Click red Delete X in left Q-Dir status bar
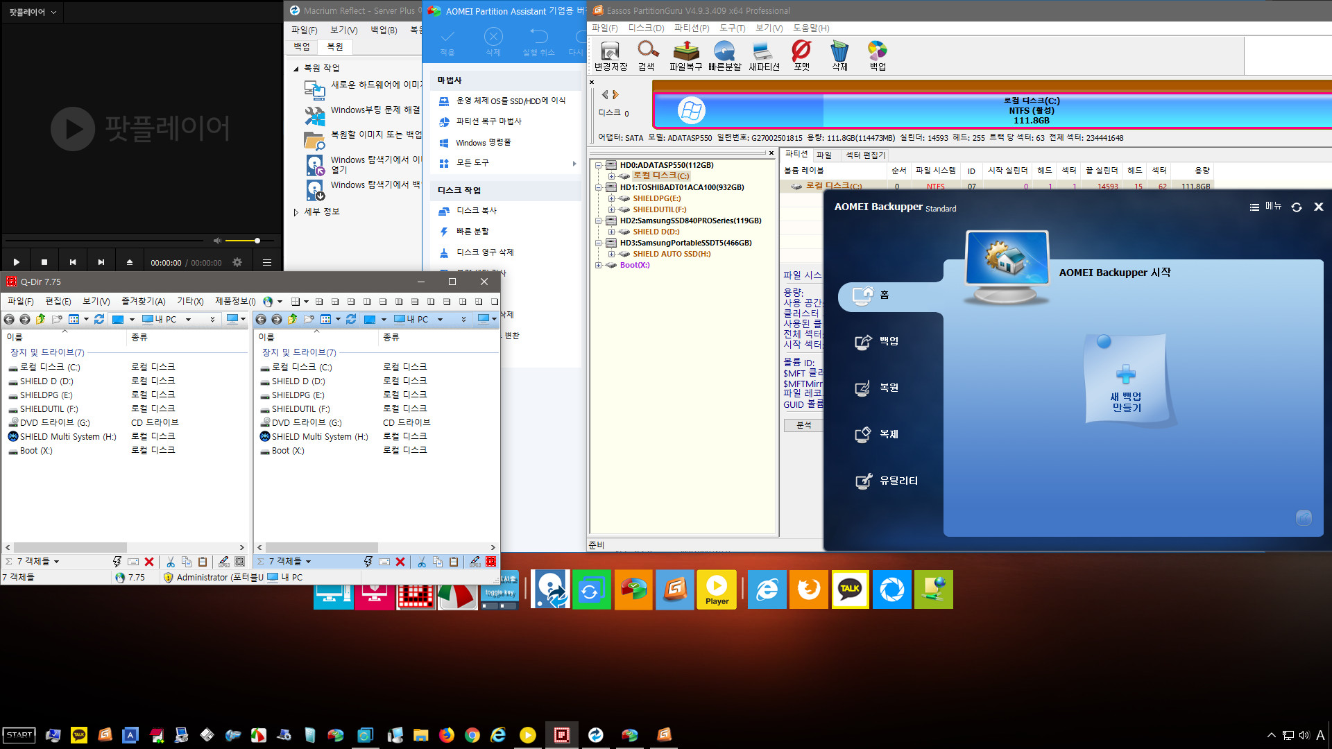 [148, 562]
